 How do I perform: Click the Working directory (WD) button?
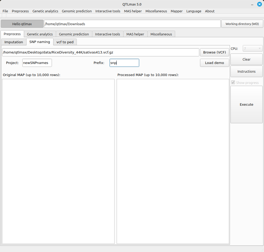click(x=242, y=24)
